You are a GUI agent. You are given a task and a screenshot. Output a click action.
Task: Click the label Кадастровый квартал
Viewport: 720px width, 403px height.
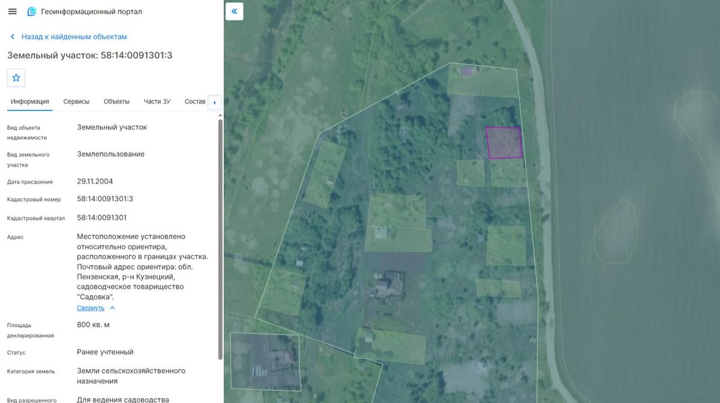point(36,218)
